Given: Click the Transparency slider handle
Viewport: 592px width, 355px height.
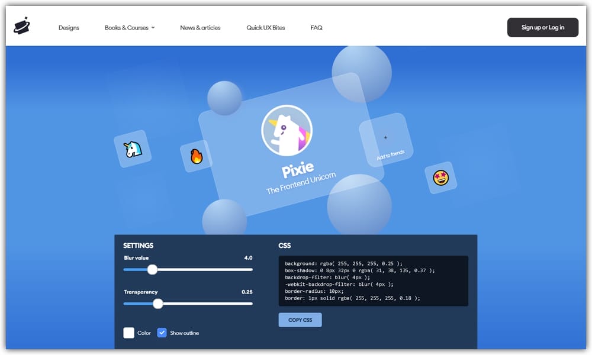Looking at the screenshot, I should pos(158,304).
